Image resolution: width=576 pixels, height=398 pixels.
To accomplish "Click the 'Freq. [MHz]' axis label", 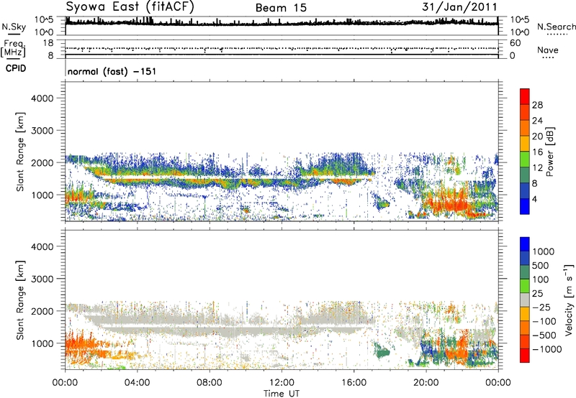I will pos(13,49).
